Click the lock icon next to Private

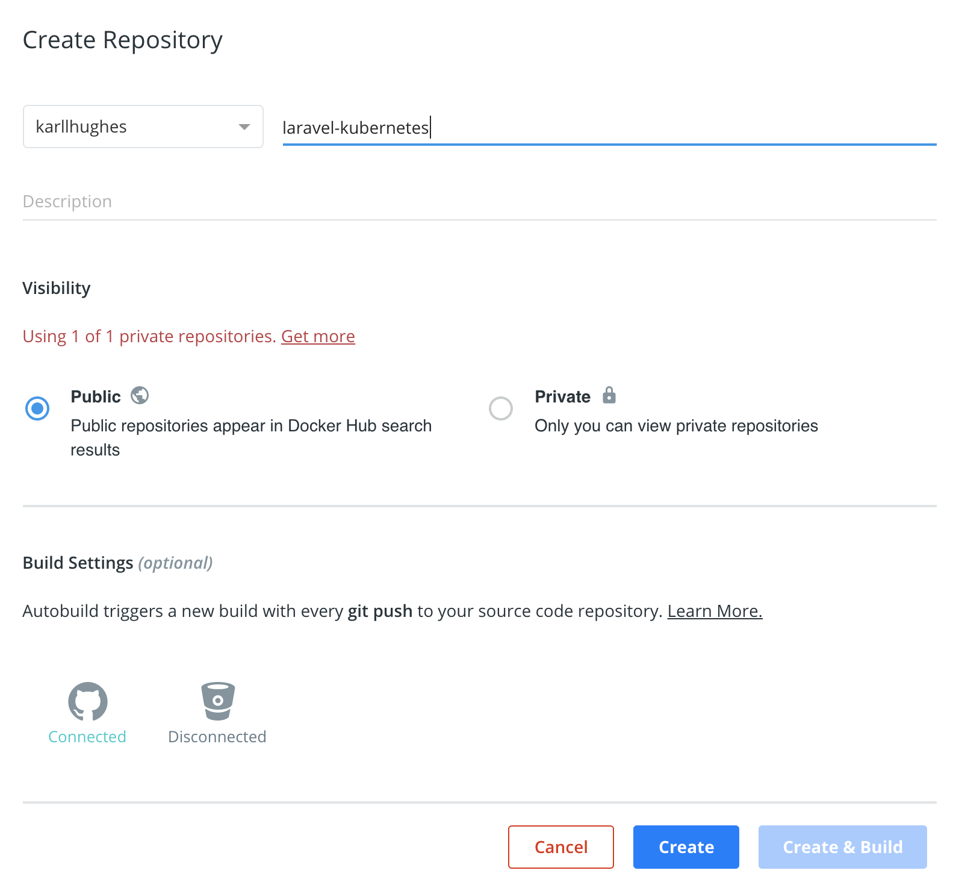[609, 395]
